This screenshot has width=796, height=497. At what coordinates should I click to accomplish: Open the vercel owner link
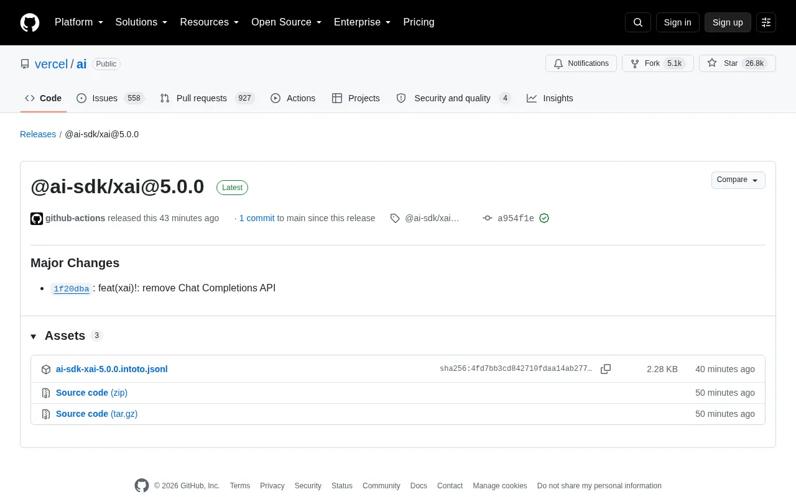point(51,64)
